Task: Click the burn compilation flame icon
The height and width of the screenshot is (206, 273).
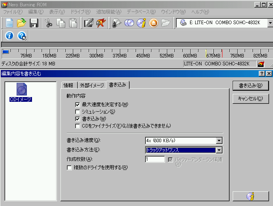Action: 101,23
